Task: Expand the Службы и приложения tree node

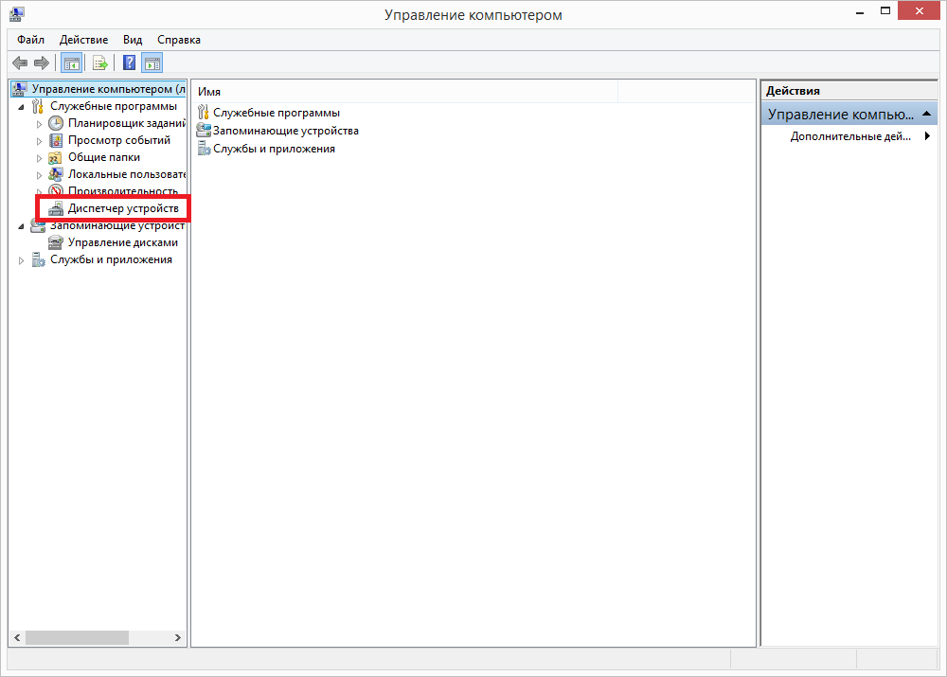Action: pos(21,260)
